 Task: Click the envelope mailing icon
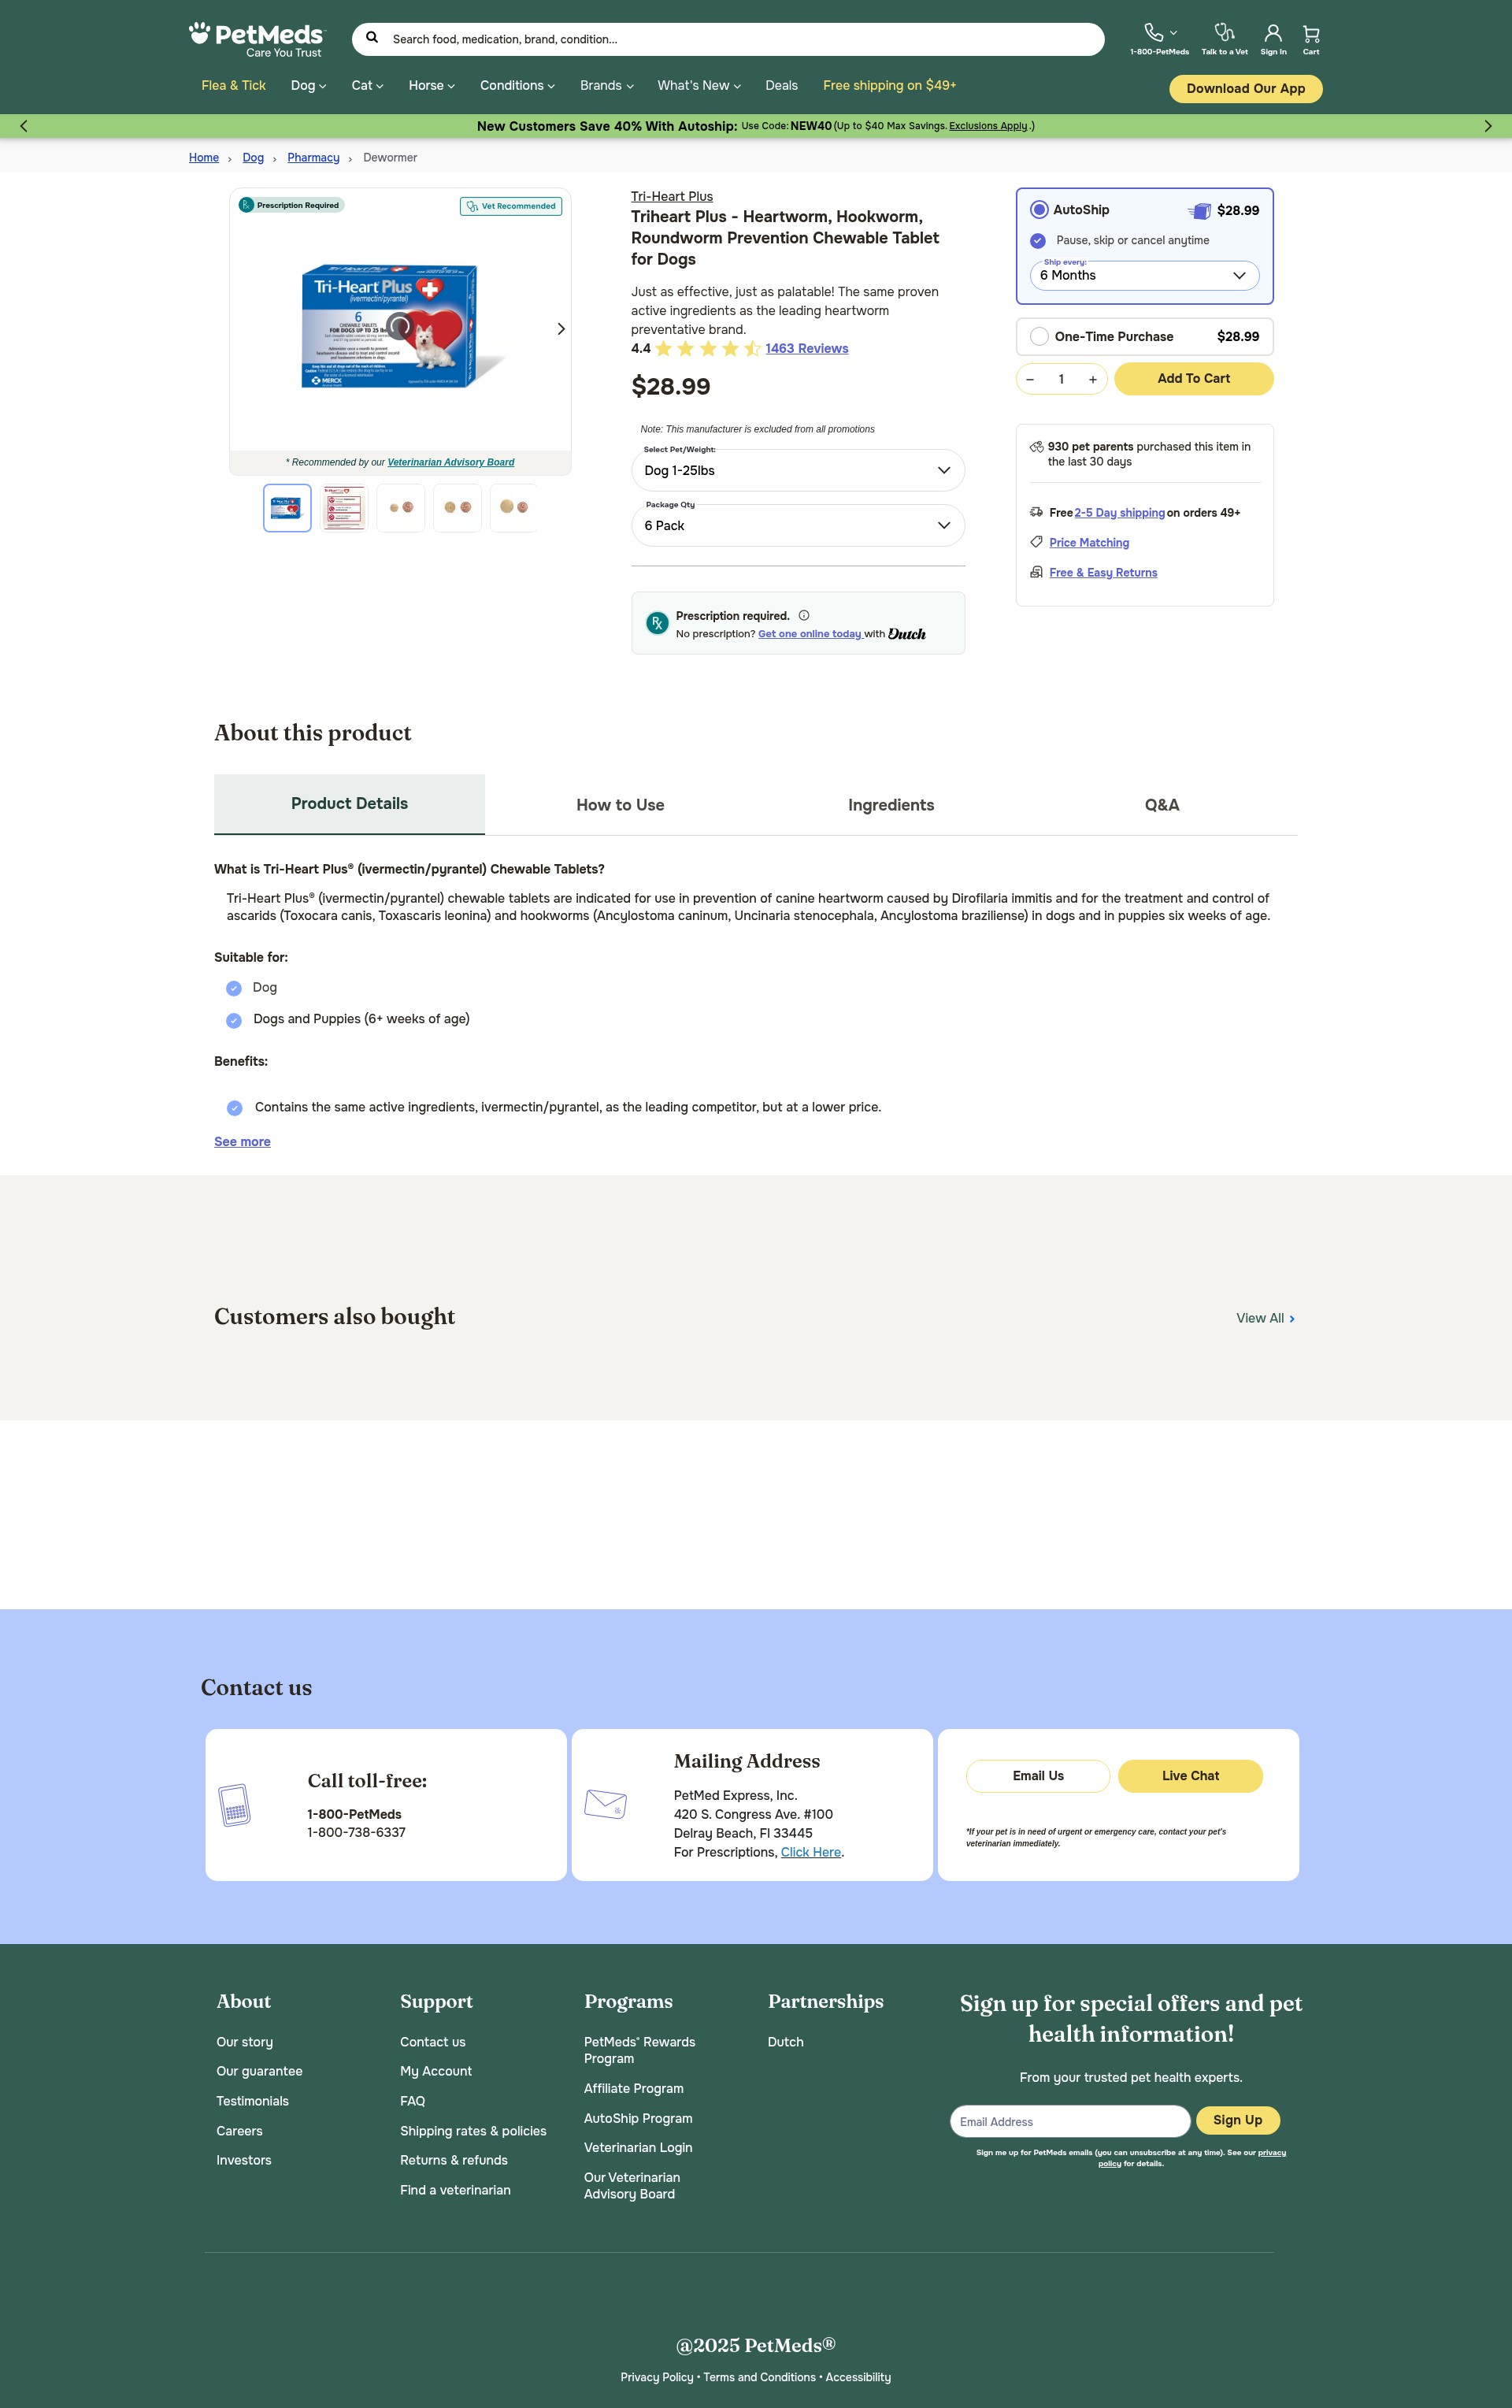click(605, 1804)
